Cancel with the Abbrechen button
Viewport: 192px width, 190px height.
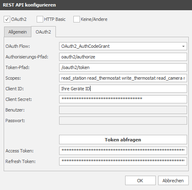(173, 181)
